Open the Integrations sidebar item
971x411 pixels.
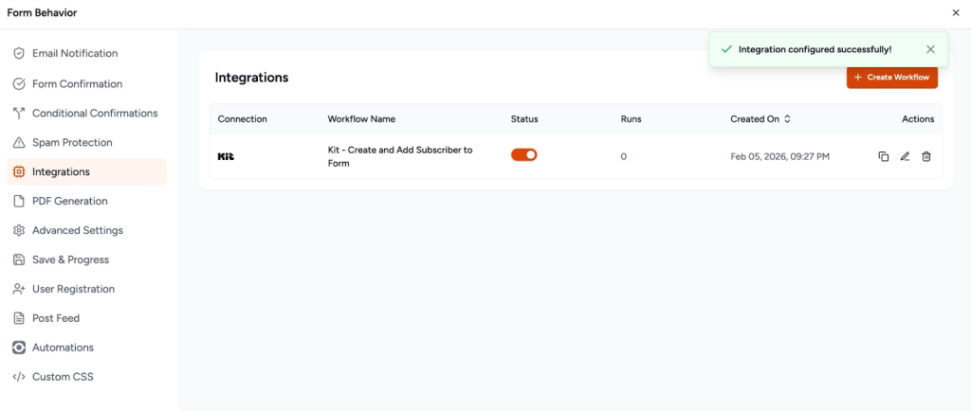pyautogui.click(x=61, y=171)
